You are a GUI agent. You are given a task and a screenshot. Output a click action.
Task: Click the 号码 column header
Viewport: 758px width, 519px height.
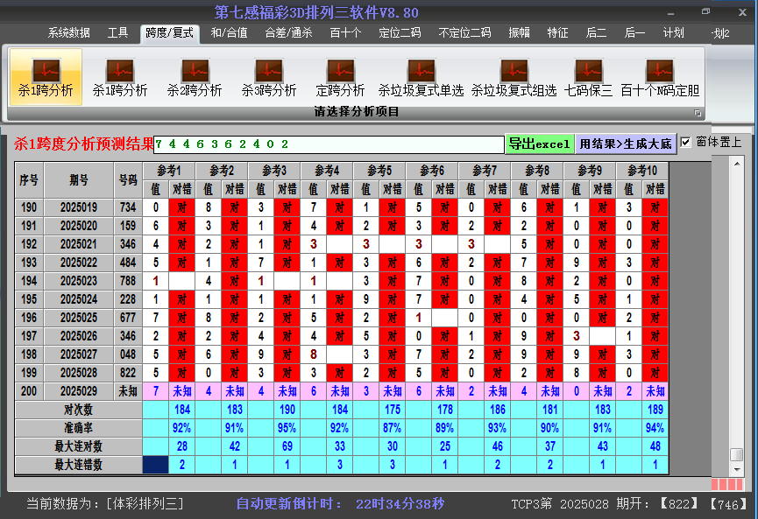128,180
